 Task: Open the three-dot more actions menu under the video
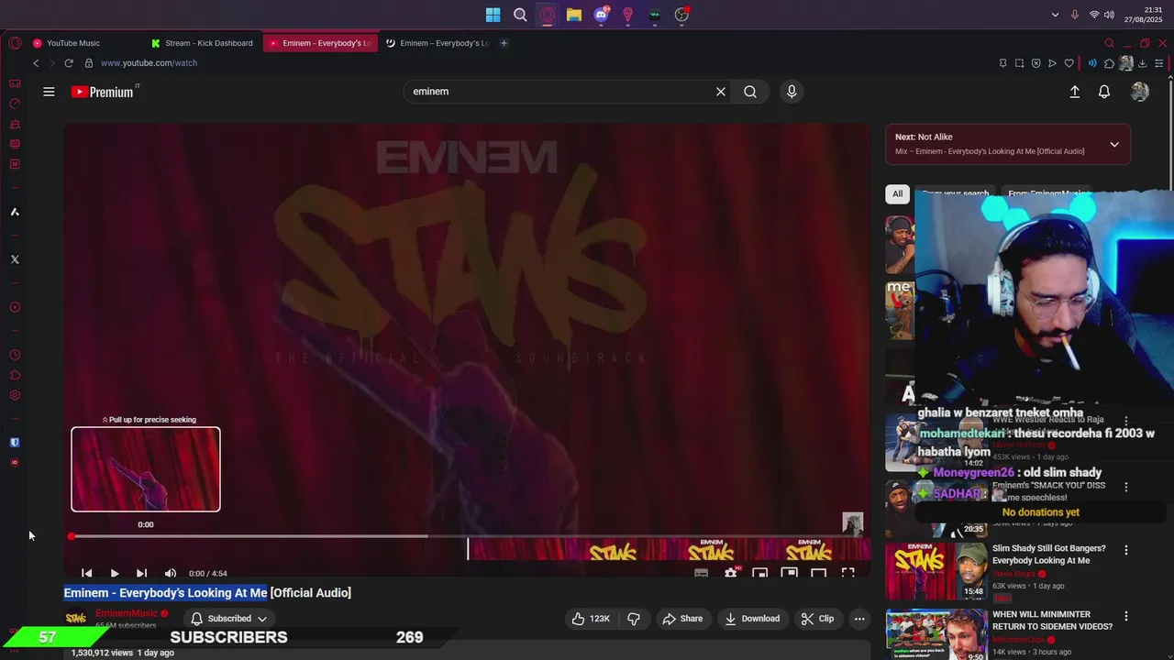click(x=859, y=619)
